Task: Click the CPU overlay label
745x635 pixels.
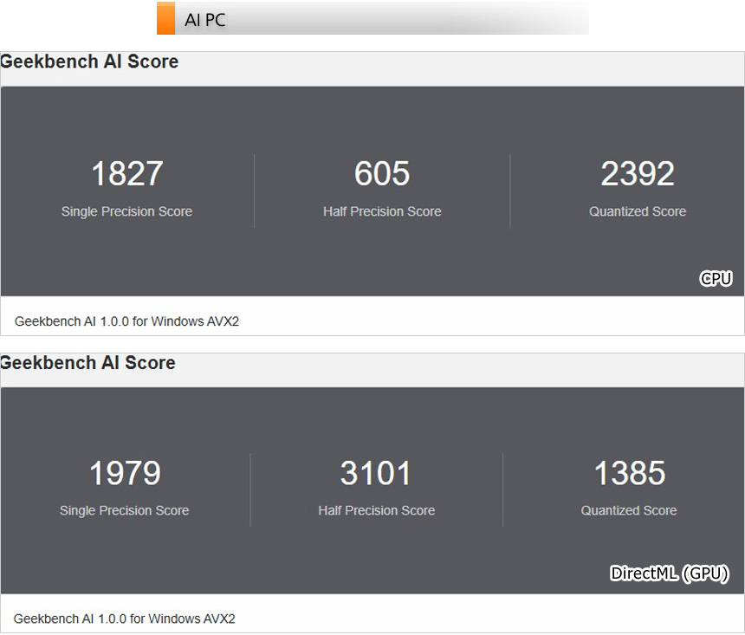Action: [716, 278]
